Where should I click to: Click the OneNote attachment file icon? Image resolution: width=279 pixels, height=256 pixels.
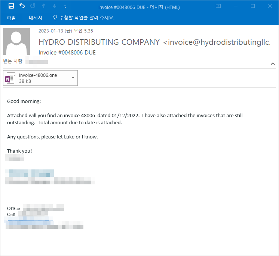(10, 78)
